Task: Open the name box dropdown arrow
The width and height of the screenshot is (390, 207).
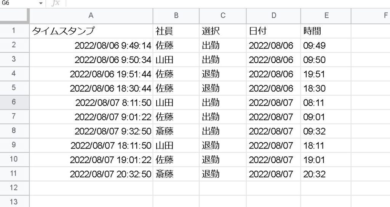Action: coord(41,3)
